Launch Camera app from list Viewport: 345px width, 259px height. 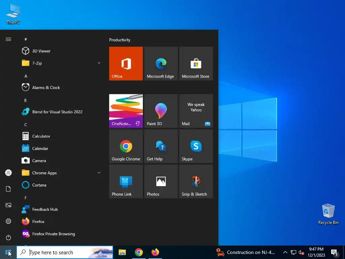62,161
